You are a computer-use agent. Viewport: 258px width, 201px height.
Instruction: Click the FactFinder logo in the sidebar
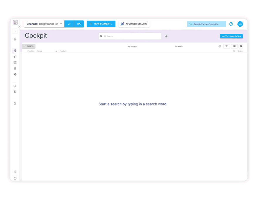15,22
